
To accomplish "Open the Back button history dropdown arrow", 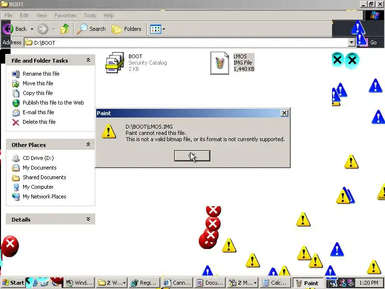I will point(32,29).
